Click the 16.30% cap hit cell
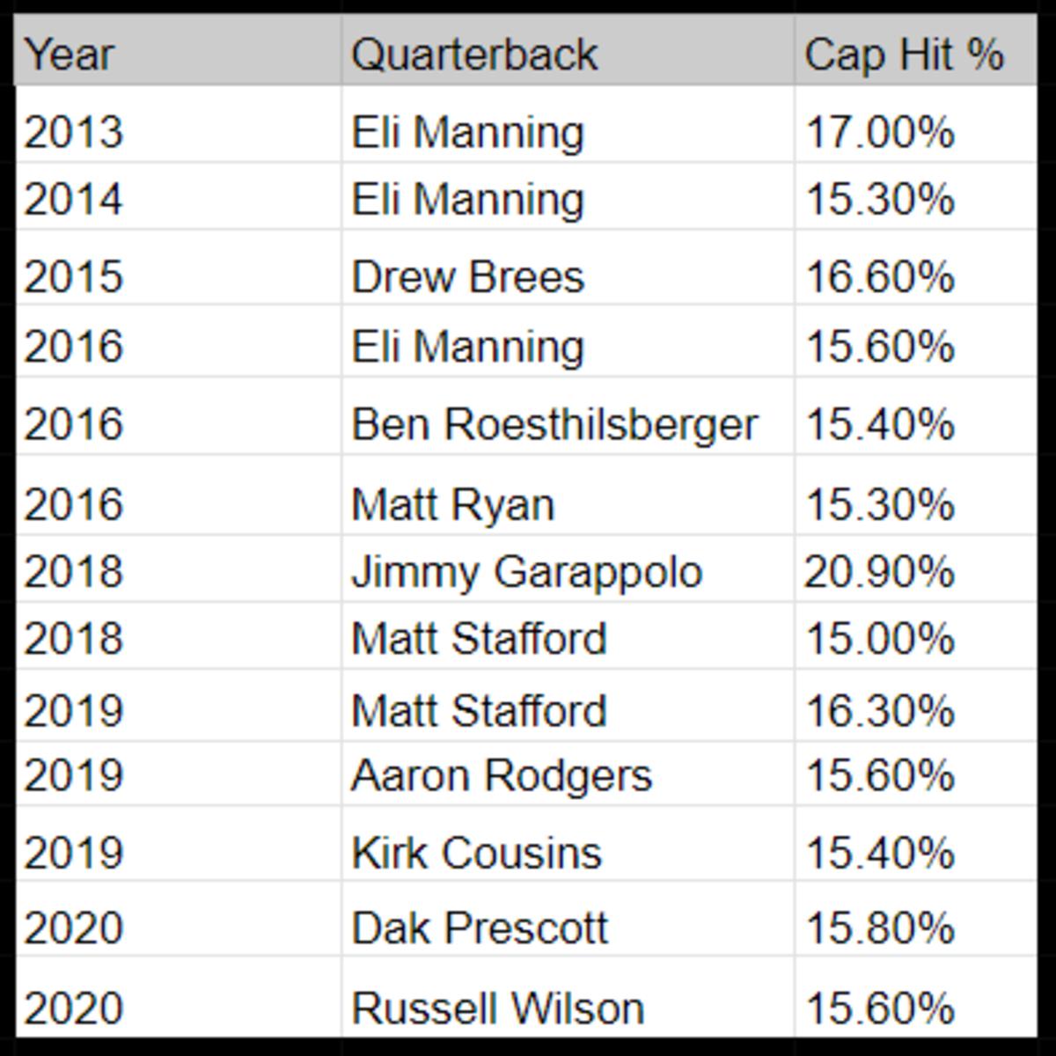 (913, 710)
